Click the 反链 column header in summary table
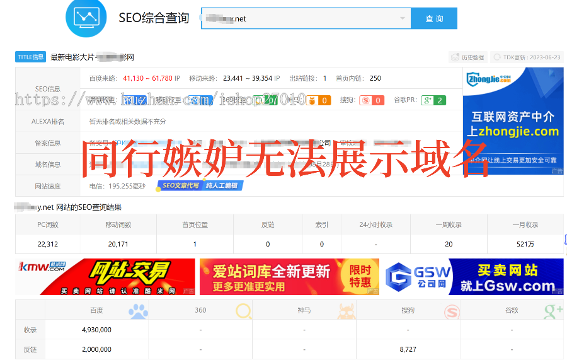The image size is (567, 360). click(268, 224)
